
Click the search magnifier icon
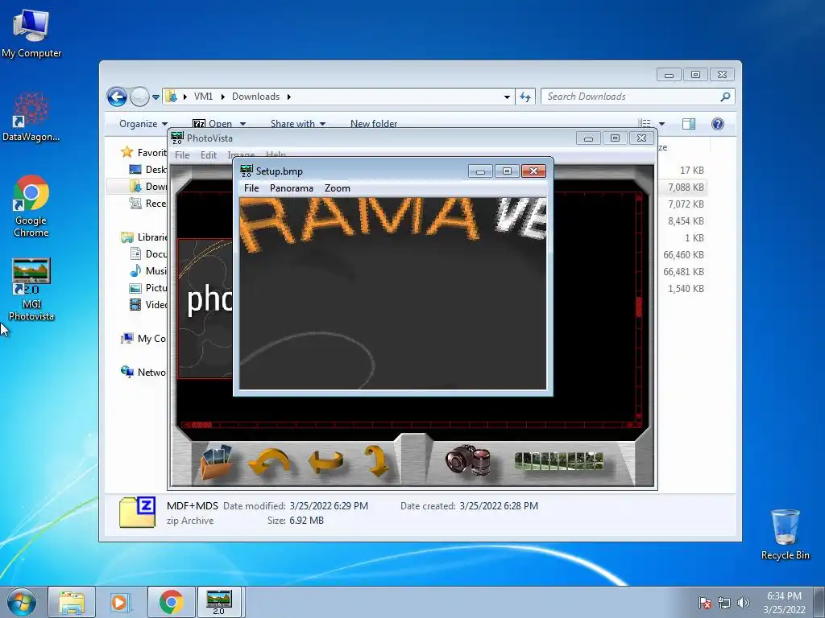(x=726, y=97)
